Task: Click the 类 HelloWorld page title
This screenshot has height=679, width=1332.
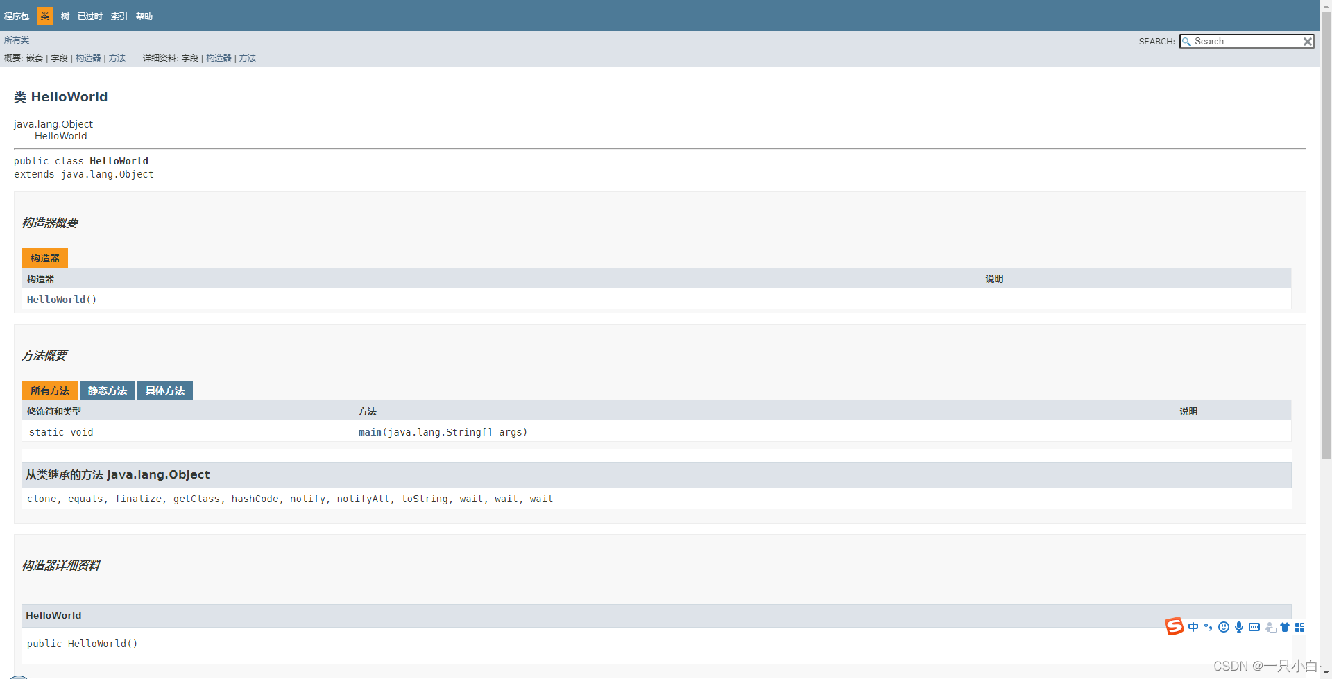Action: pos(60,97)
